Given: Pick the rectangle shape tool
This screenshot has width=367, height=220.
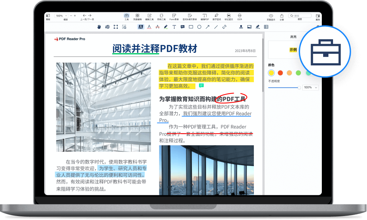Looking at the screenshot, I should click(x=191, y=27).
